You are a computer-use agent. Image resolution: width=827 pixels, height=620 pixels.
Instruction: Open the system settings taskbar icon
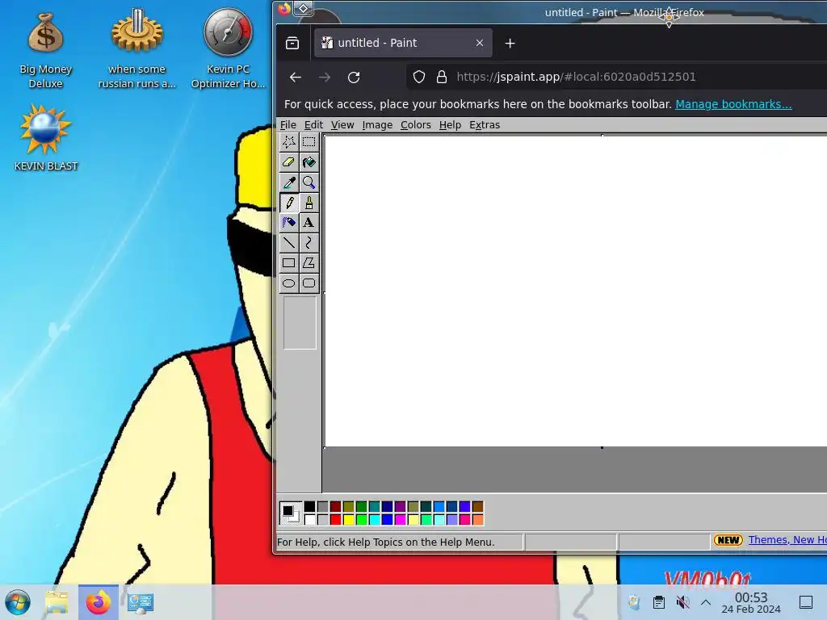[x=141, y=602]
